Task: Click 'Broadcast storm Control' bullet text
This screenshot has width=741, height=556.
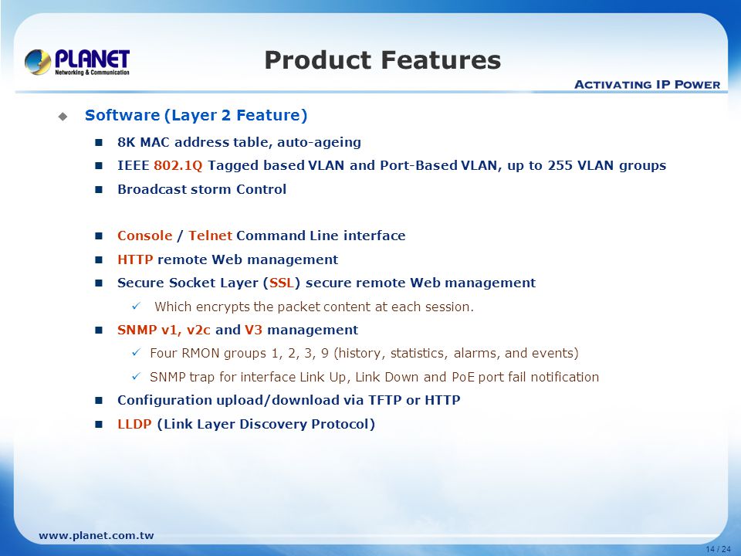Action: click(201, 189)
